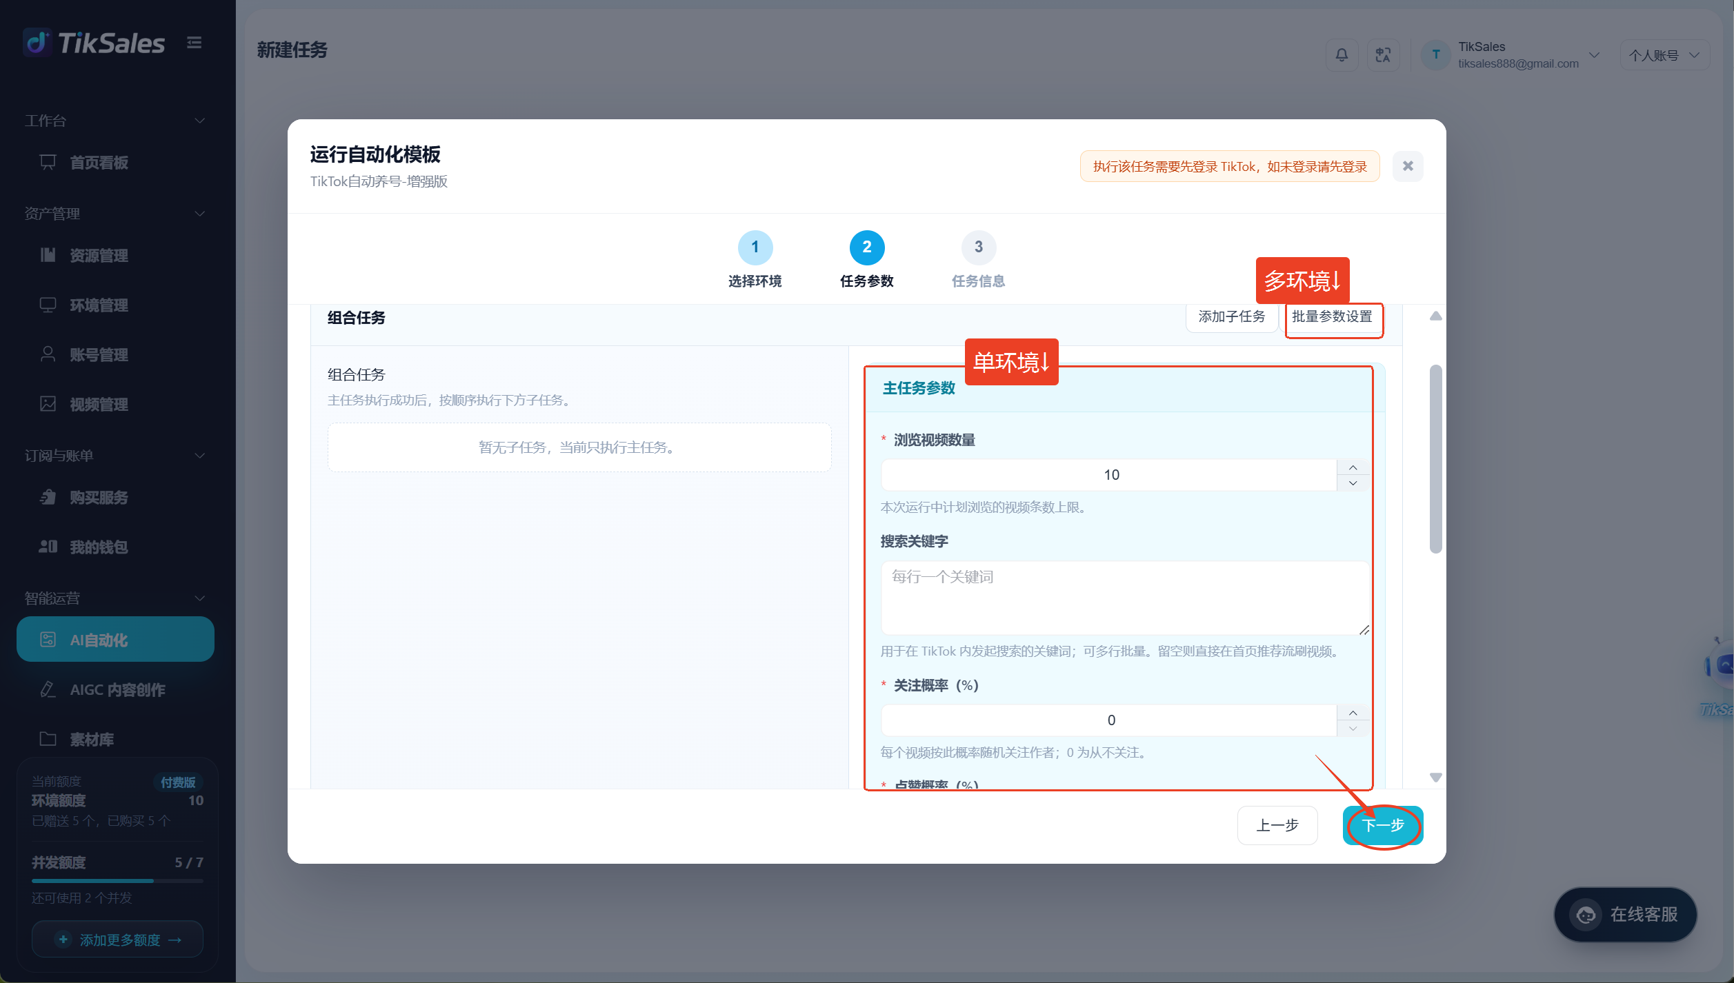Collapse sidebar using the hamburger menu icon

[x=195, y=43]
